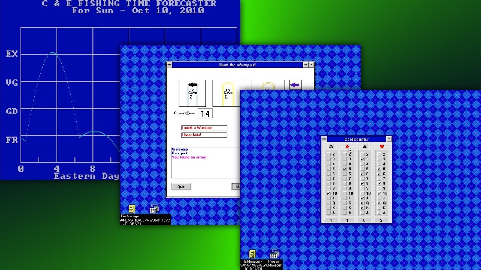
Task: Click the clubs suit icon in CardCounter
Action: (331, 147)
